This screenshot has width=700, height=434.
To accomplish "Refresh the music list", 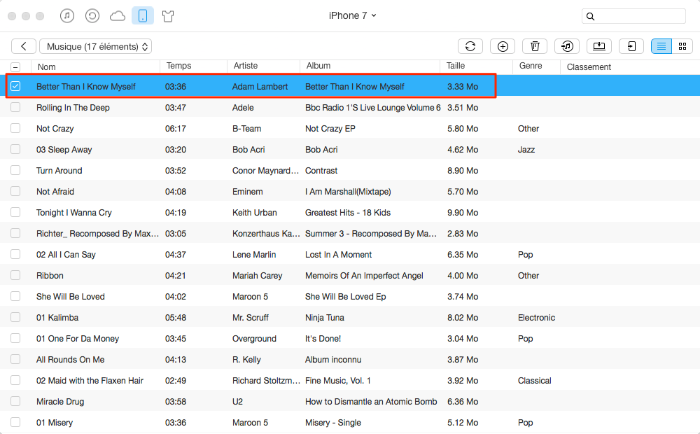I will click(x=470, y=46).
